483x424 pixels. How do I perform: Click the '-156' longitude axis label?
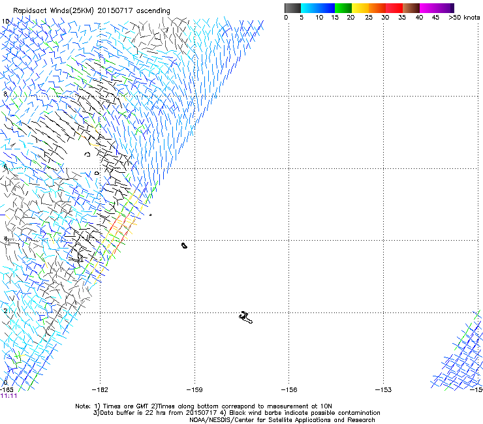(x=289, y=390)
